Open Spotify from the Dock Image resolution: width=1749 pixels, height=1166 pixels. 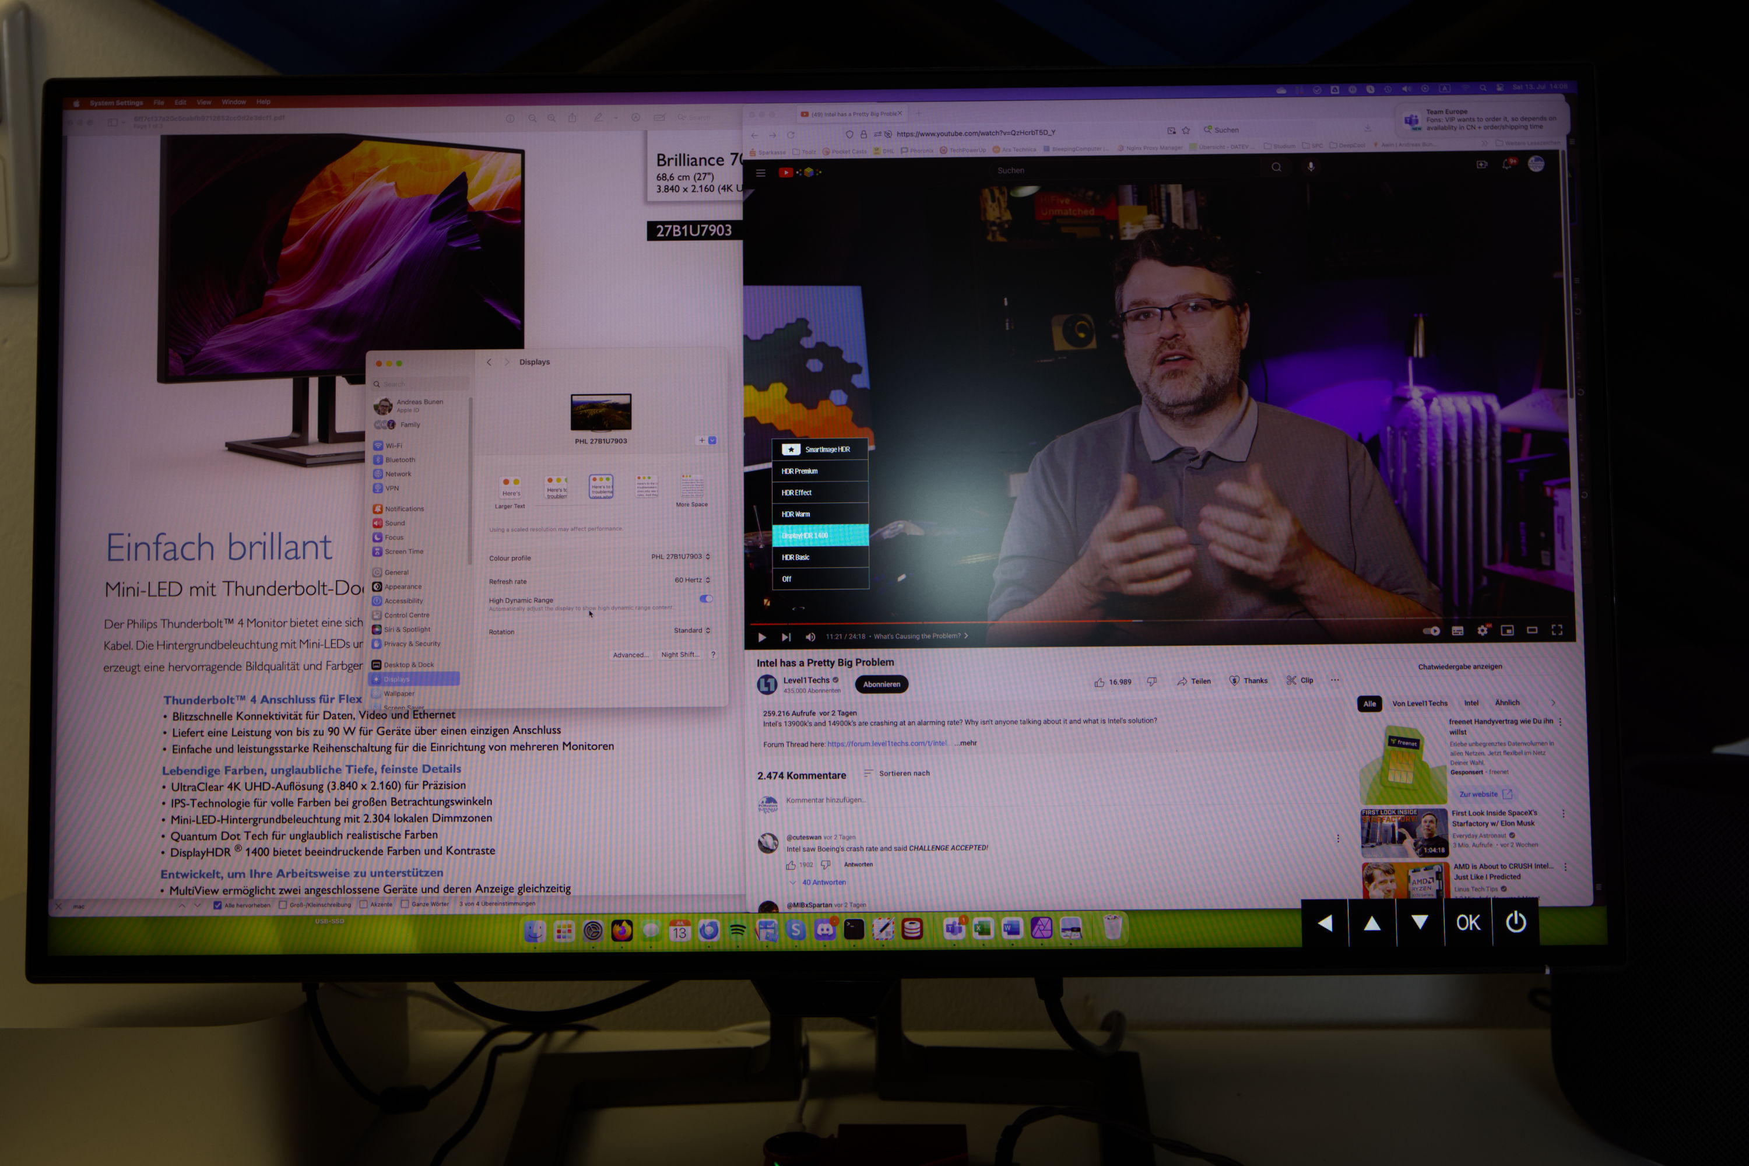737,929
